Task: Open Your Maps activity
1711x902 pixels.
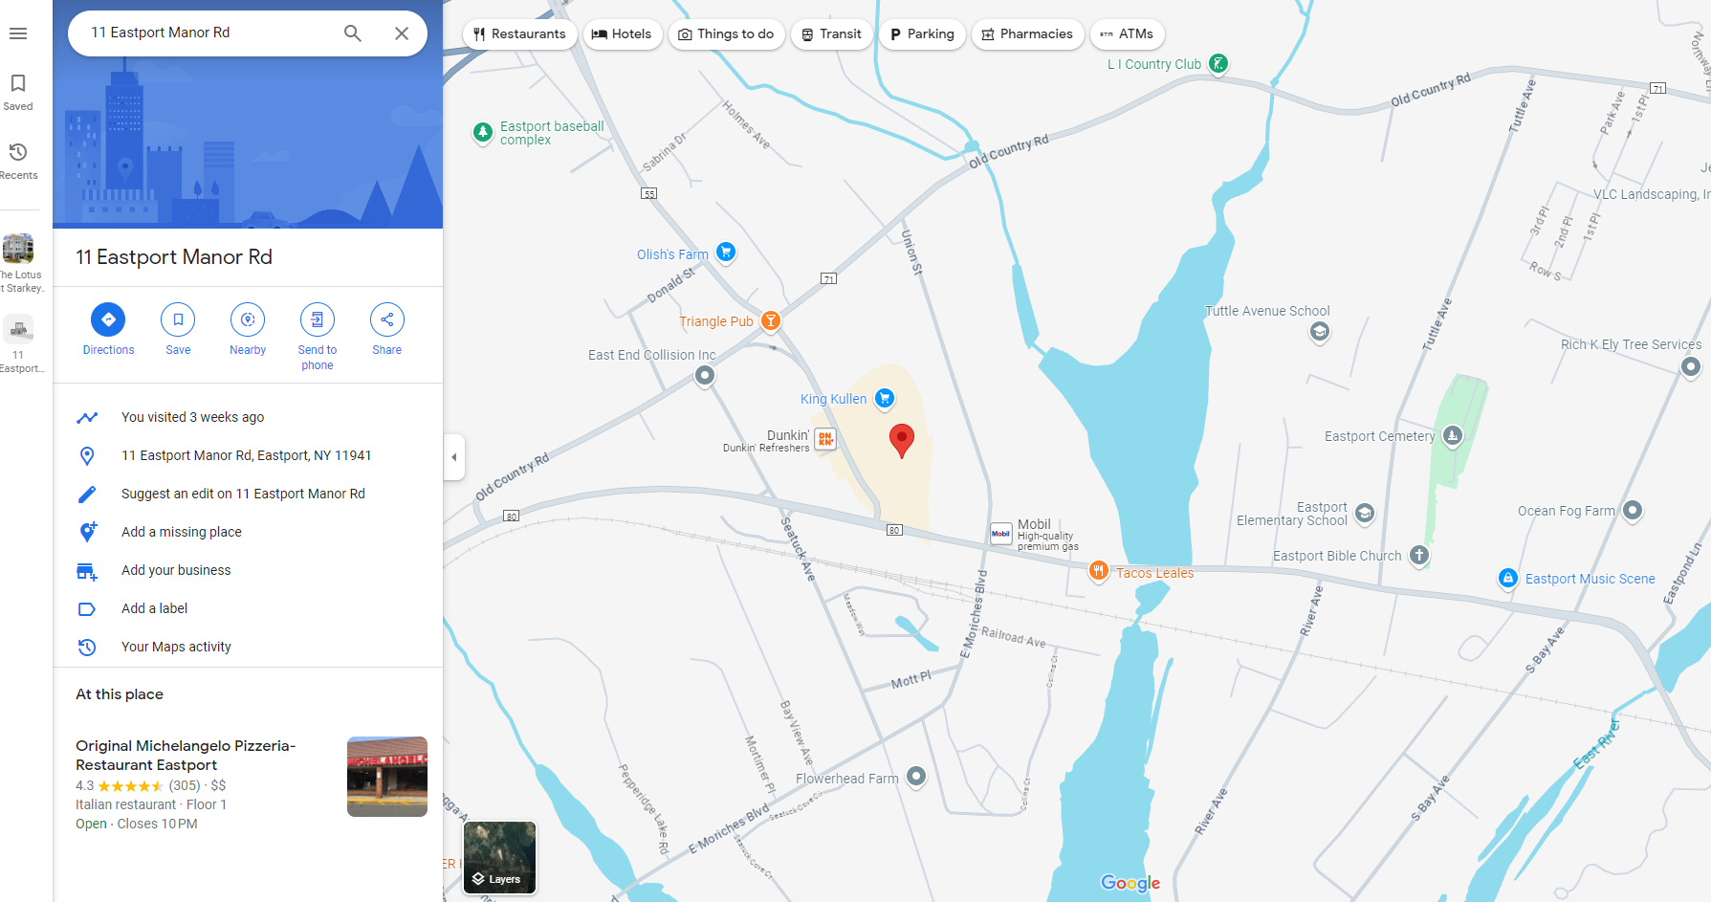Action: pyautogui.click(x=176, y=647)
